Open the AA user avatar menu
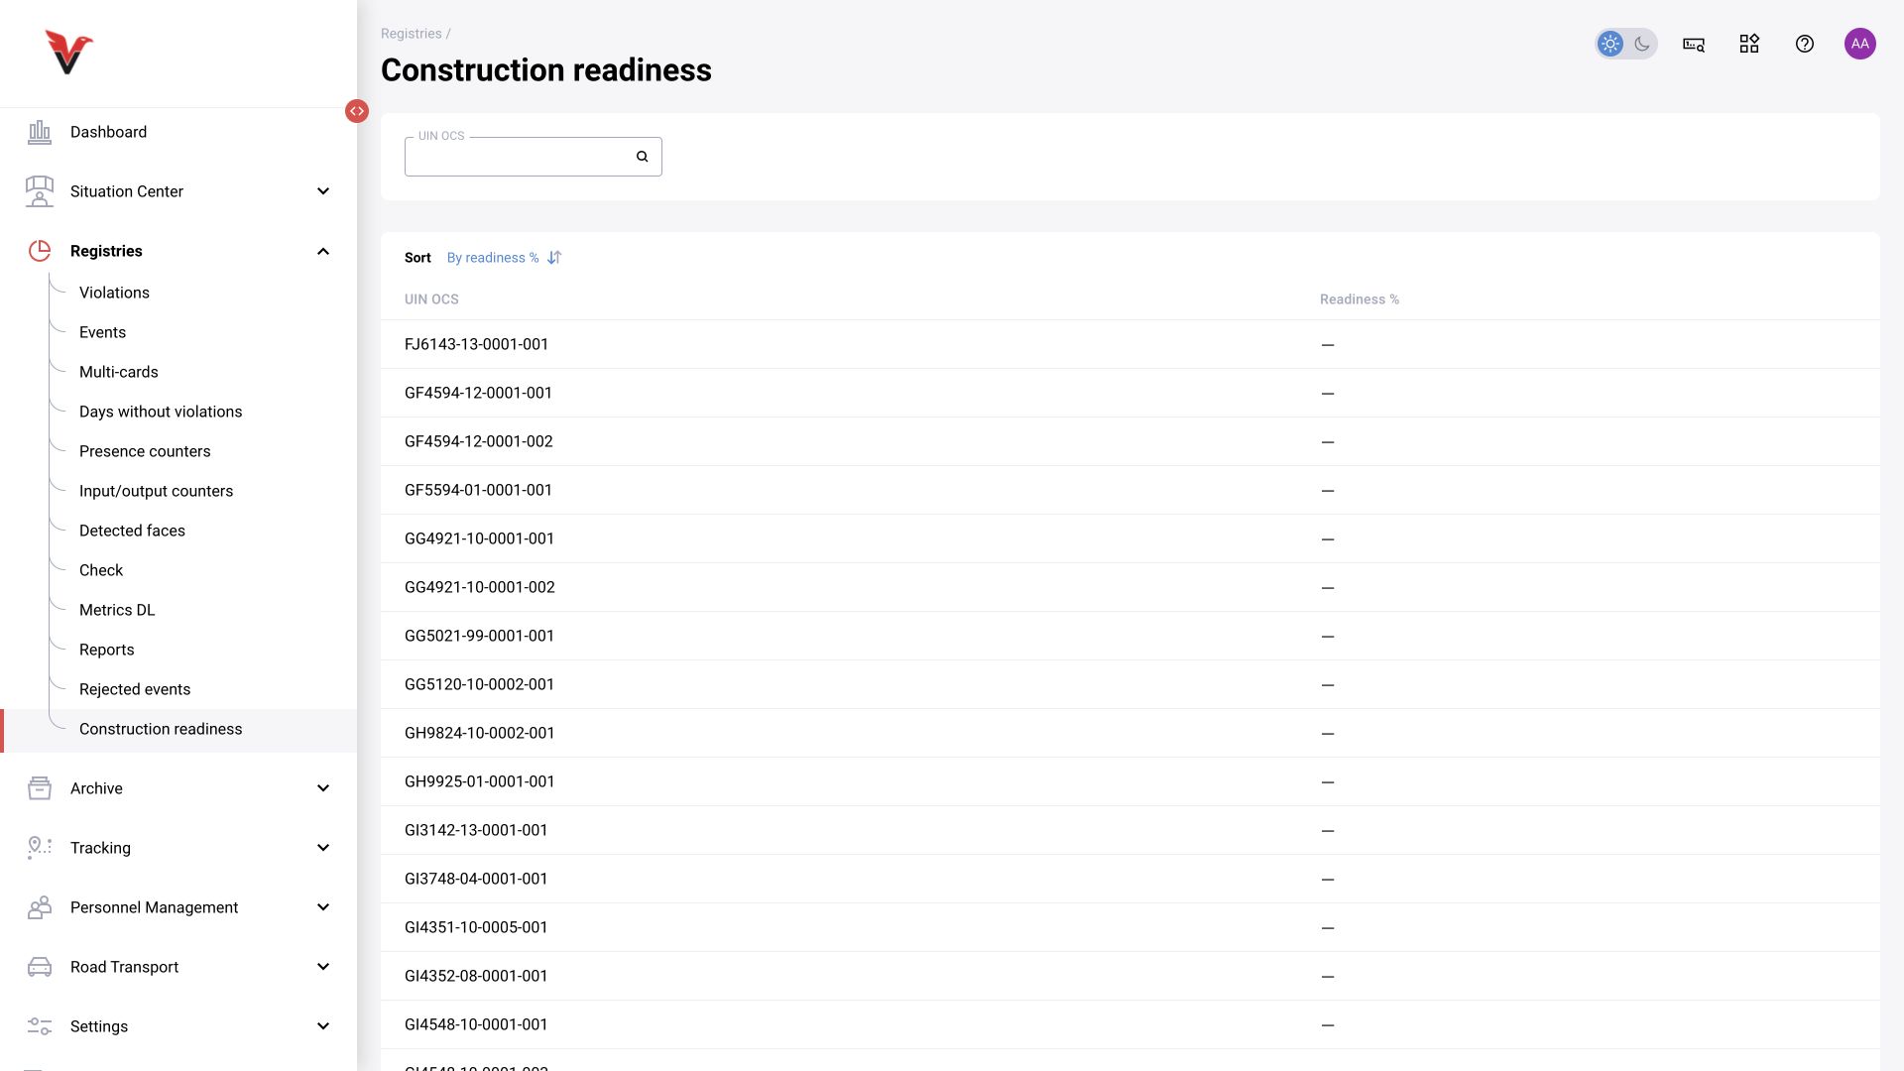 click(1860, 44)
